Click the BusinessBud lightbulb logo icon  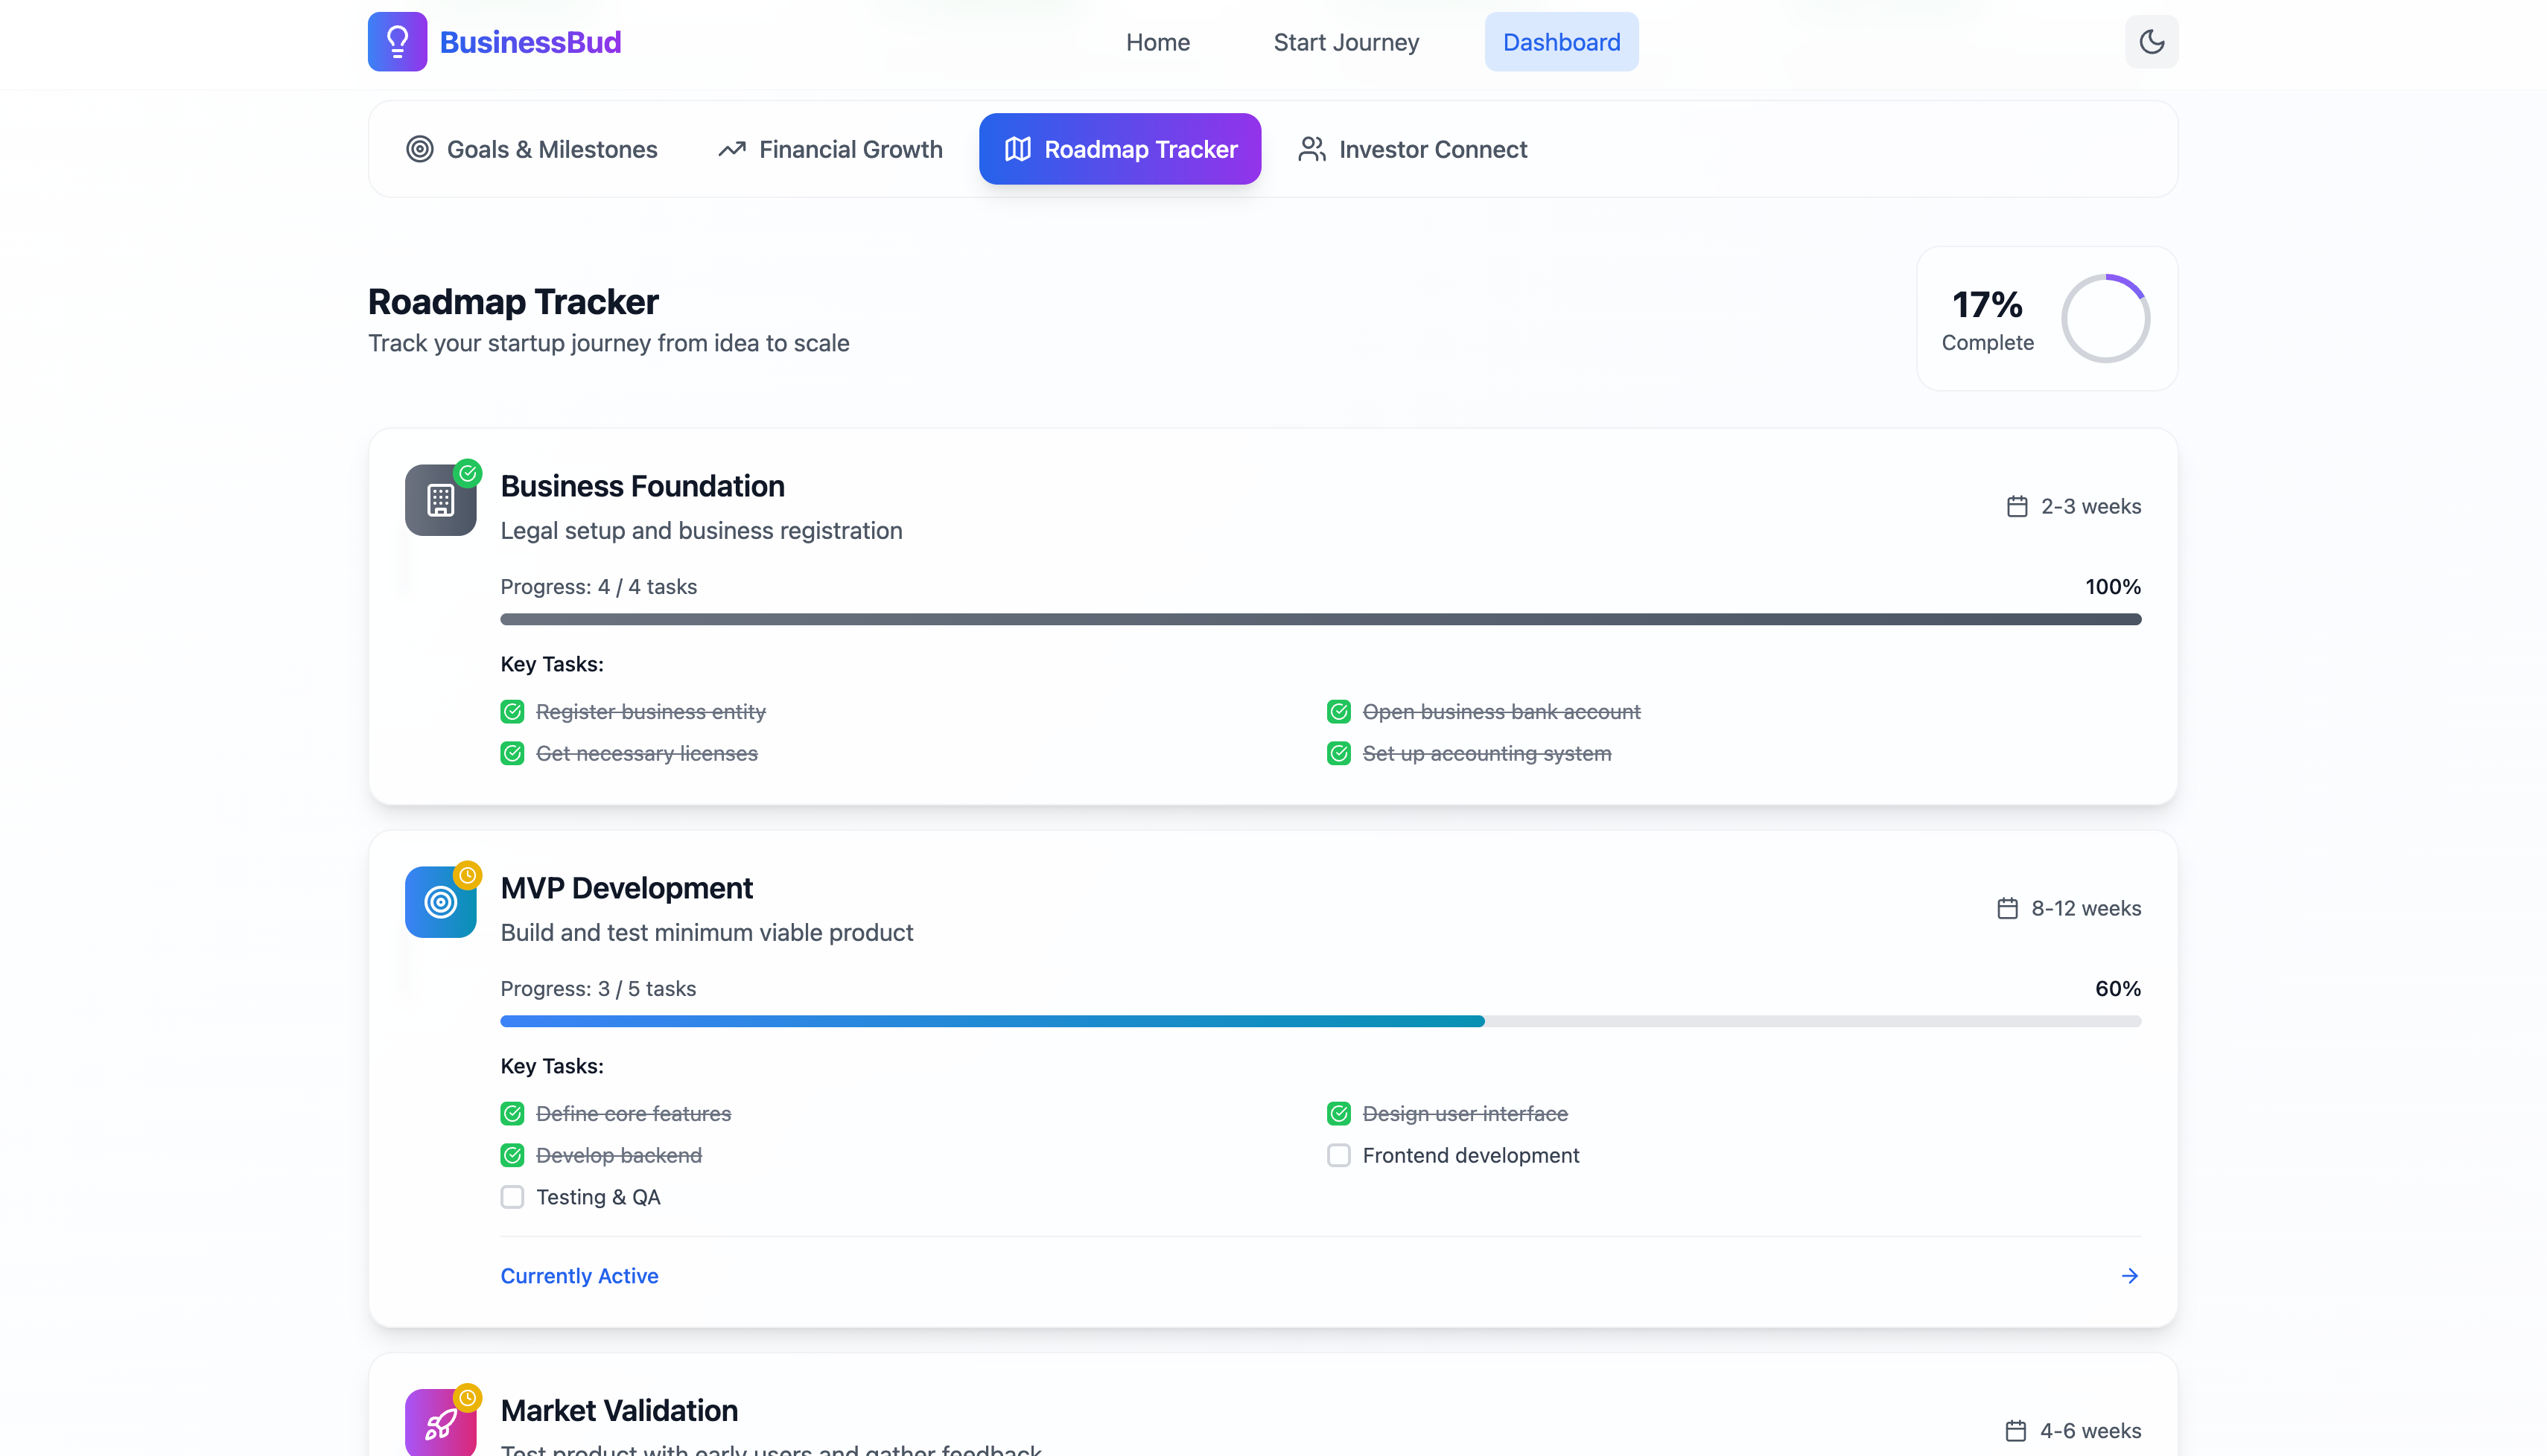click(x=397, y=42)
